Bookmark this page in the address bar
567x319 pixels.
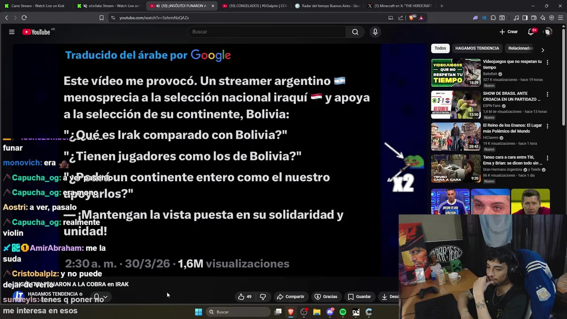(101, 18)
